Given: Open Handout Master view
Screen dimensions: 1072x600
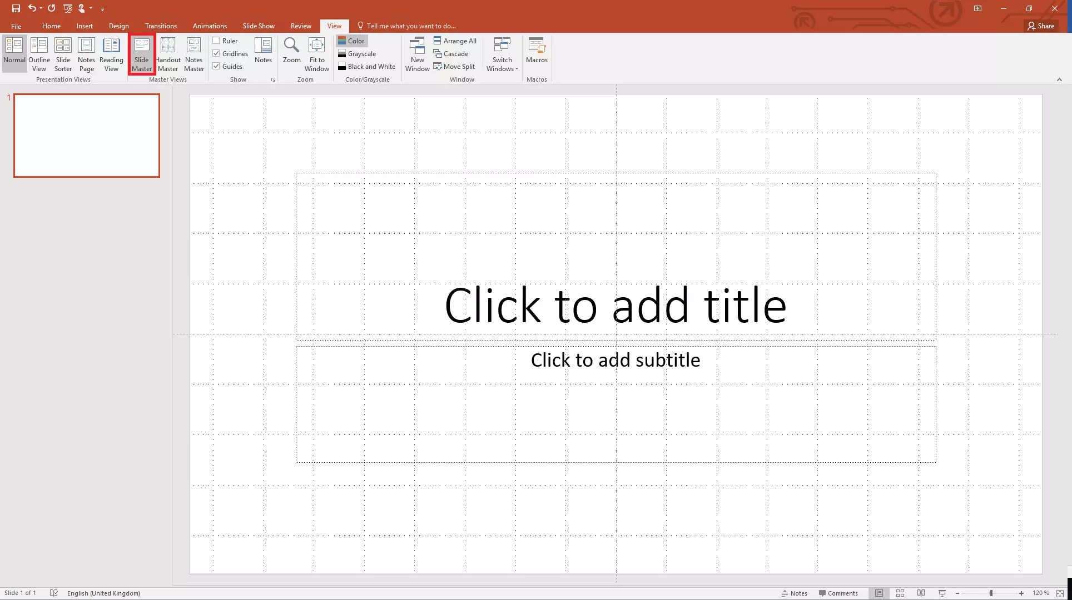Looking at the screenshot, I should pyautogui.click(x=167, y=54).
